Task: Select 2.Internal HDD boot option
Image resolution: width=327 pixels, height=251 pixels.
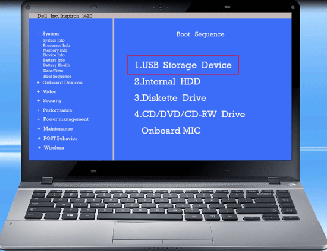Action: (x=167, y=81)
